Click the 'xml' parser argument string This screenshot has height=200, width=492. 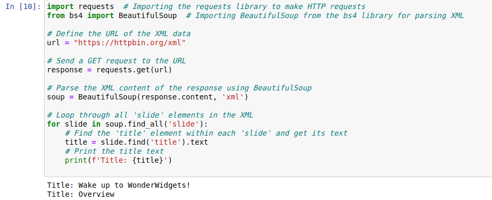pos(232,97)
